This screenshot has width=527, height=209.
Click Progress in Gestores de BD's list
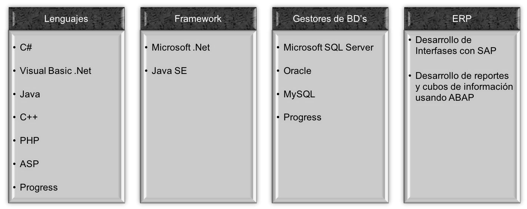pos(302,117)
